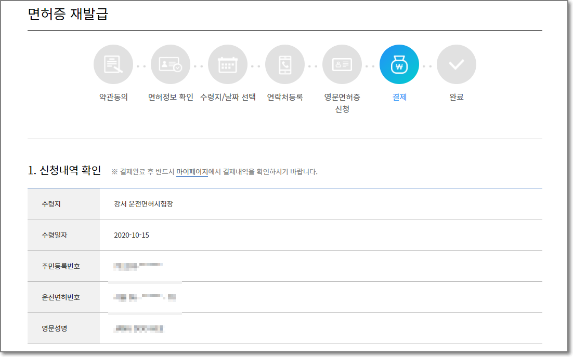Click the 2020-10-15 date value
The height and width of the screenshot is (357, 573).
(132, 235)
